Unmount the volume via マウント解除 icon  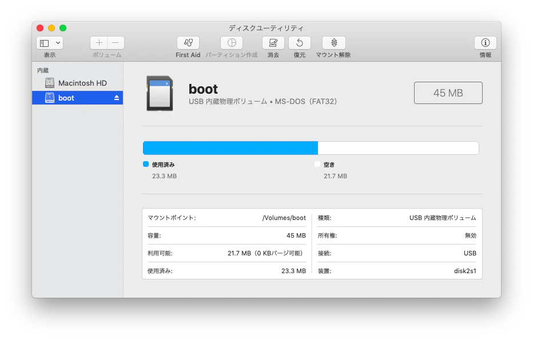pos(334,43)
